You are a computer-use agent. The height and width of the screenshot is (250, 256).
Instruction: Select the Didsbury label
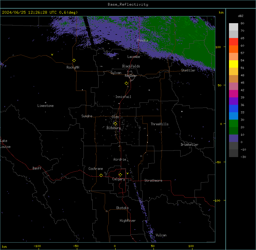114,128
